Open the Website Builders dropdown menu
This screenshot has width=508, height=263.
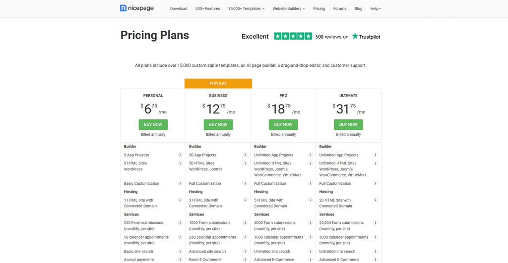288,8
